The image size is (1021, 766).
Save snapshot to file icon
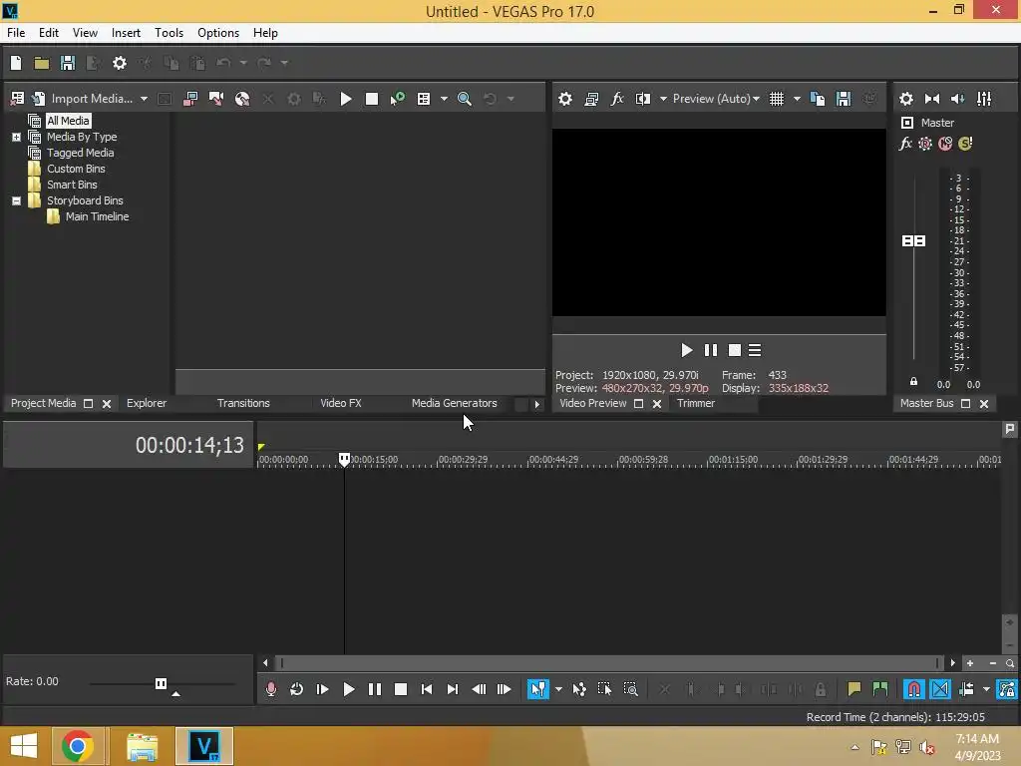click(x=844, y=99)
